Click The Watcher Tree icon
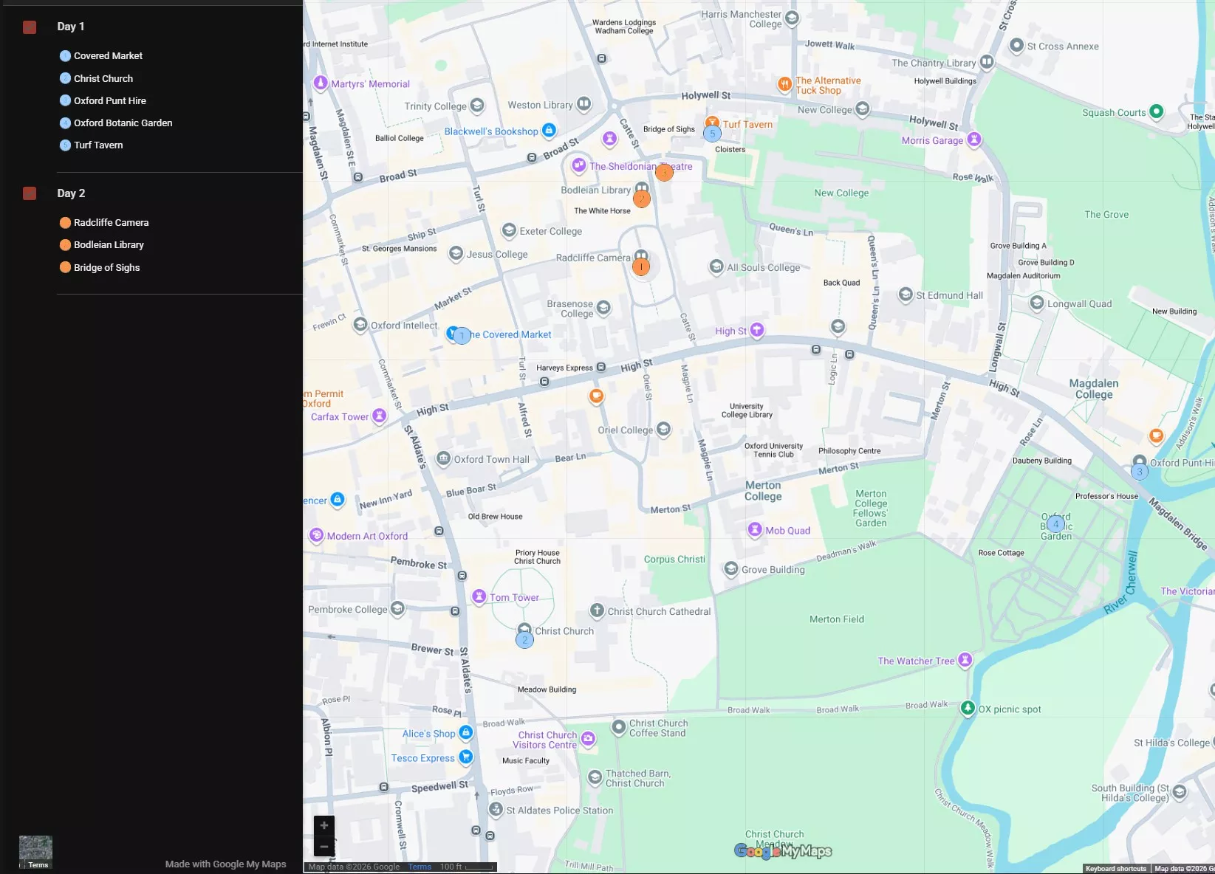 point(965,660)
